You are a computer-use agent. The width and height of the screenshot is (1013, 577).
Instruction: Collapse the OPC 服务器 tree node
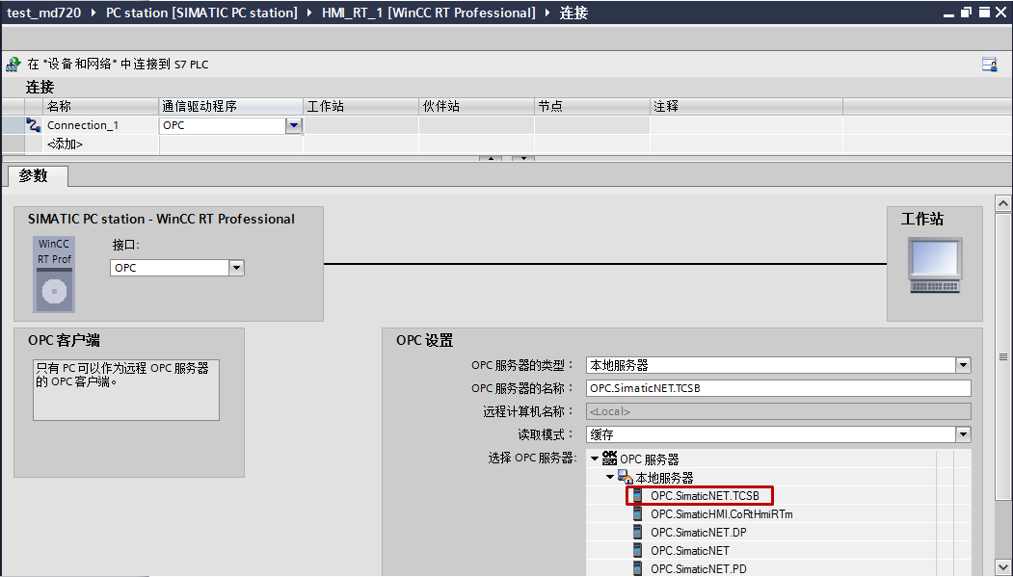pyautogui.click(x=595, y=459)
